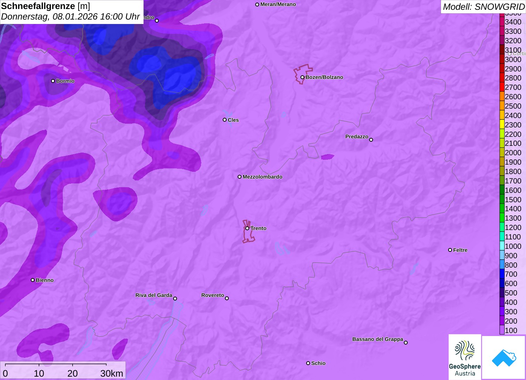
Task: Click the 10 mark on the scale bar
Action: 39,373
